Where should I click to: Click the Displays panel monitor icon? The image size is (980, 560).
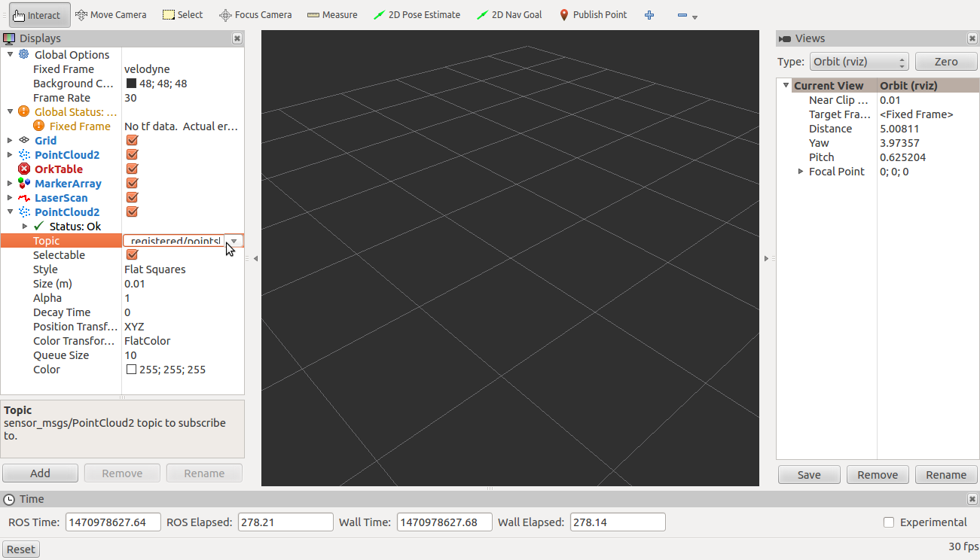click(x=9, y=38)
